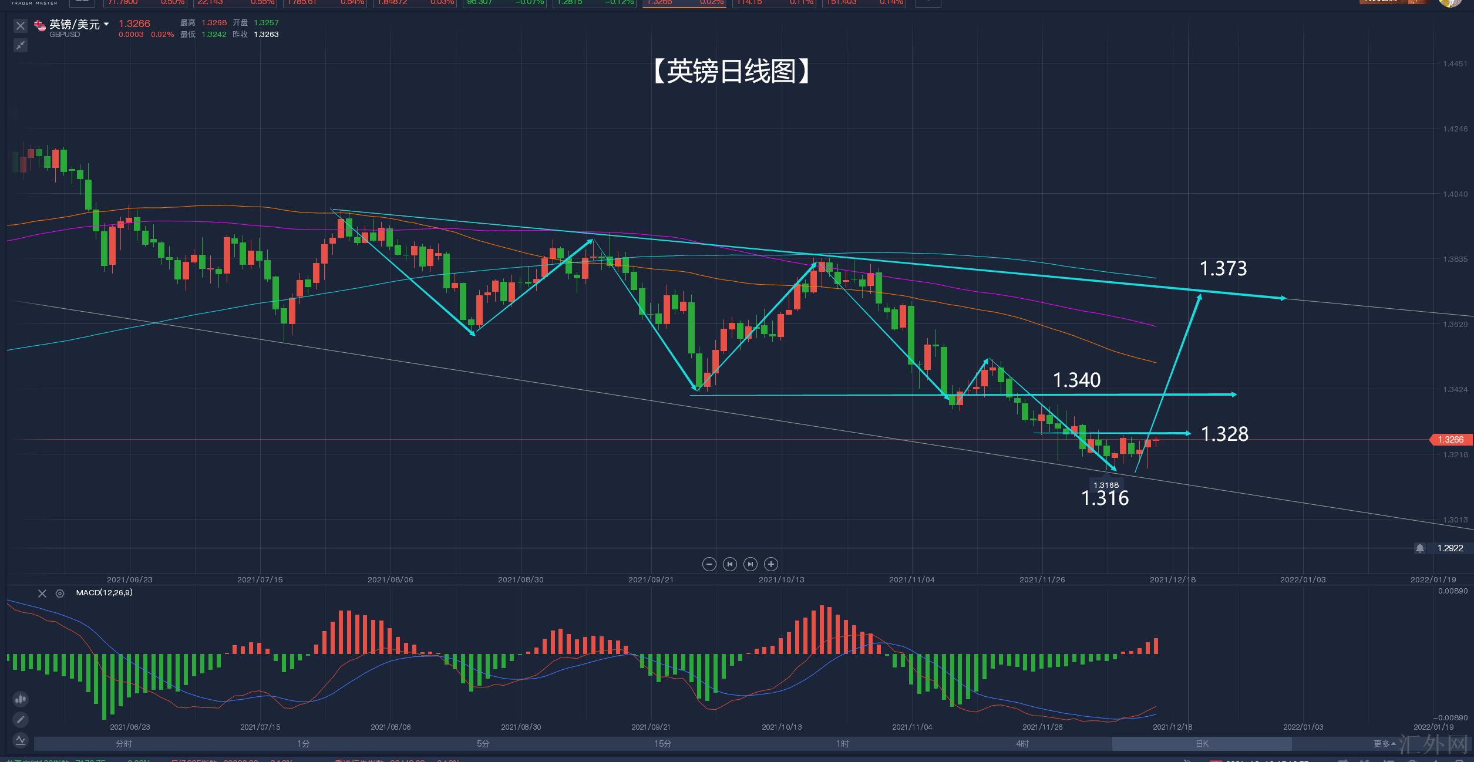The width and height of the screenshot is (1474, 762).
Task: Click the grid layout icon in top bar
Action: click(x=81, y=2)
